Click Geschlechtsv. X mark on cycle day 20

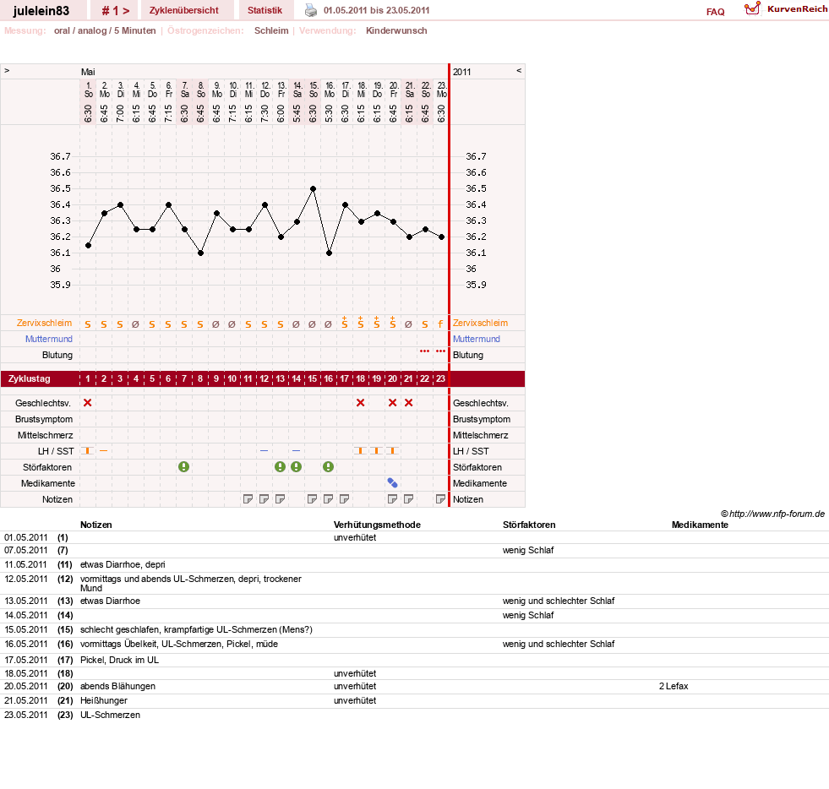(392, 403)
